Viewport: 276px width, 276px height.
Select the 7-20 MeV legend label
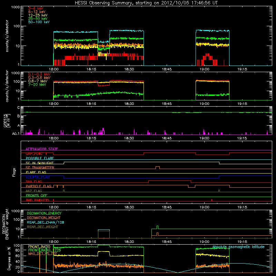tap(37, 85)
